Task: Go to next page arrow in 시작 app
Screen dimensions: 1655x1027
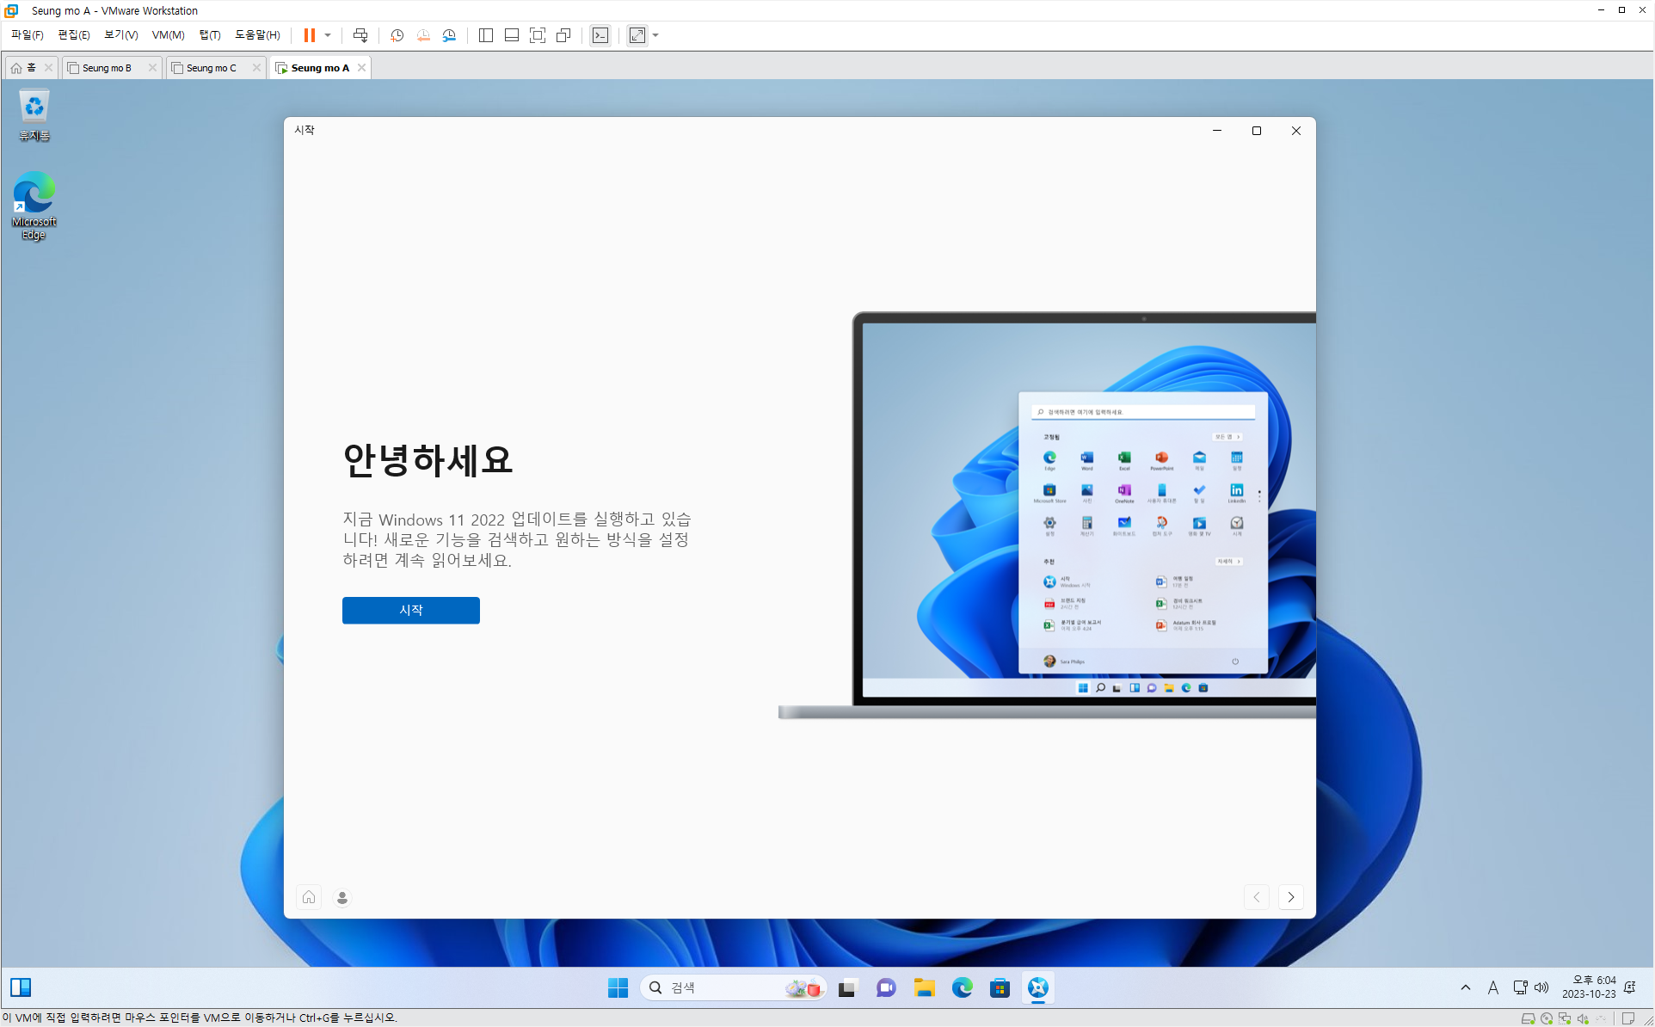Action: (x=1290, y=897)
